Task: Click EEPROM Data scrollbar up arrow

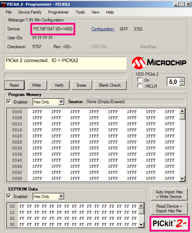Action: coord(141,206)
